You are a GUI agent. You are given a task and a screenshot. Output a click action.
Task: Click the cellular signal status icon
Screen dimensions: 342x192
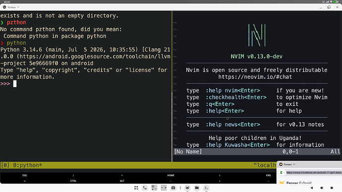pyautogui.click(x=327, y=1)
